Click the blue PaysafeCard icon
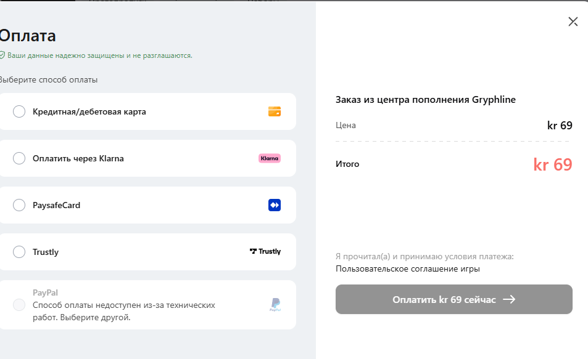 click(275, 205)
